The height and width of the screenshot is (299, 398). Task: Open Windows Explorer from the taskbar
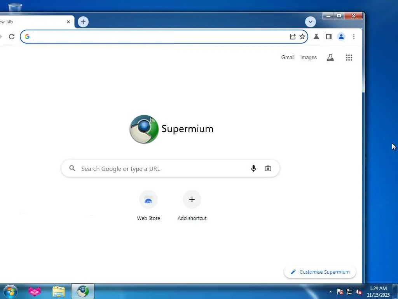point(59,291)
